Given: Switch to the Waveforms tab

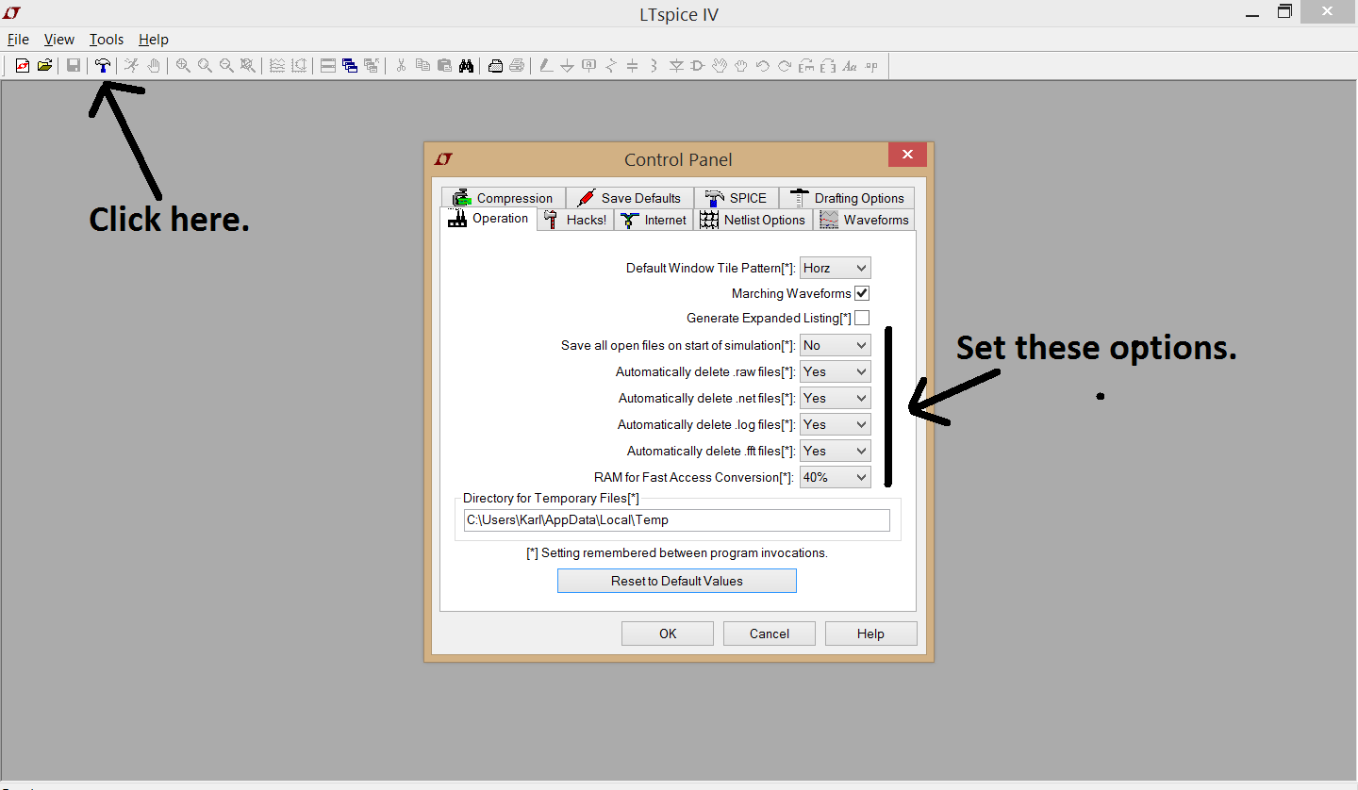Looking at the screenshot, I should [864, 220].
